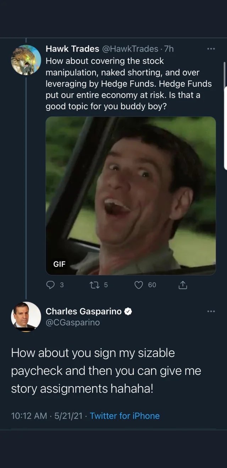Image resolution: width=227 pixels, height=468 pixels.
Task: Open Charles Gasparino's profile photo
Action: coord(26,317)
